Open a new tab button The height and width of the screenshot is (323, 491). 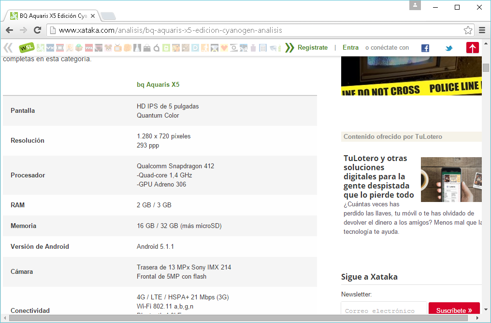pyautogui.click(x=108, y=16)
